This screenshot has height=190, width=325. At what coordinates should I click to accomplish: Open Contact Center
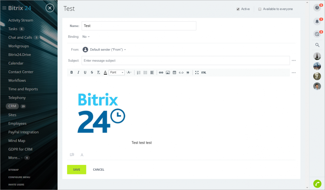coord(21,72)
